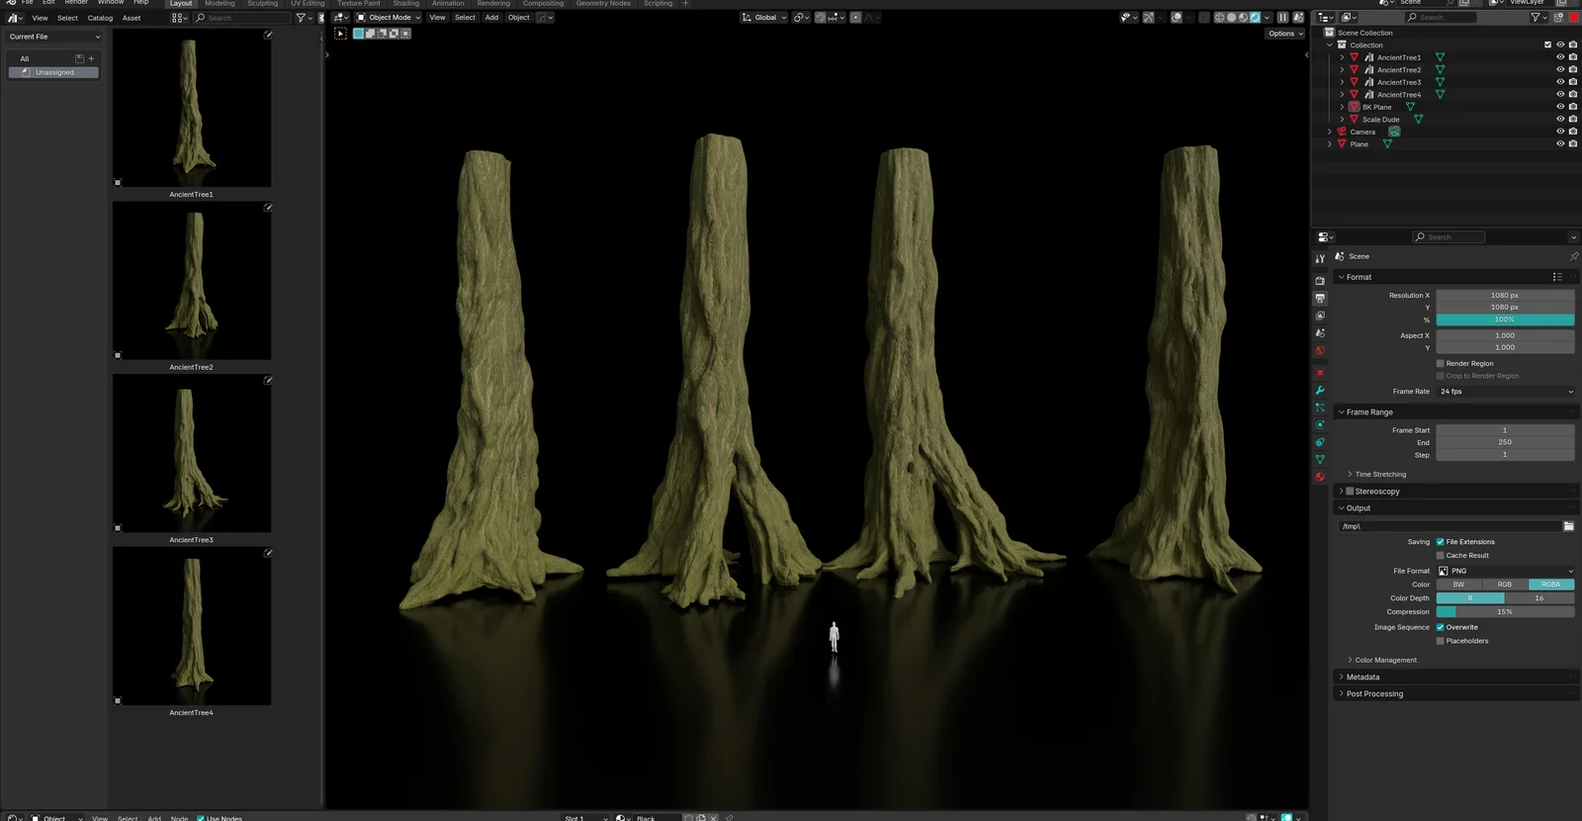Toggle snapping magnet icon in viewport header
1582x821 pixels.
click(x=820, y=17)
